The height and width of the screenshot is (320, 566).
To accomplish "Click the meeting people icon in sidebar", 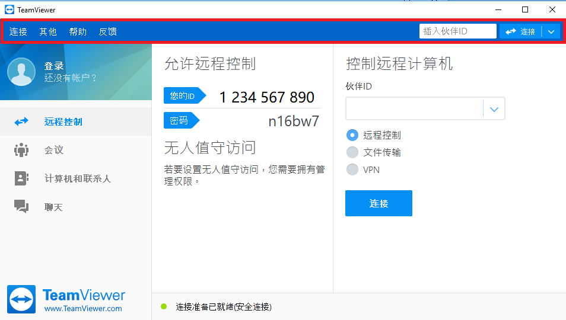I will tap(21, 150).
